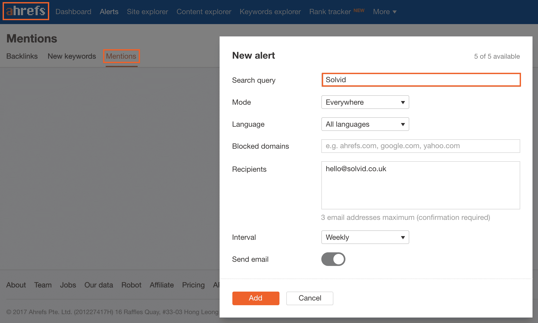
Task: Open the Language dropdown set to All languages
Action: click(x=365, y=124)
